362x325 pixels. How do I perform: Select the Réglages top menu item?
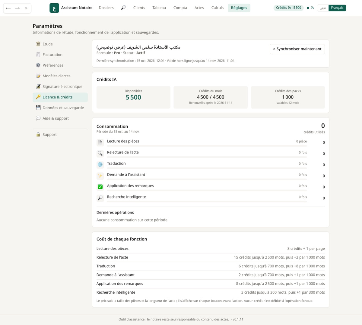[239, 8]
